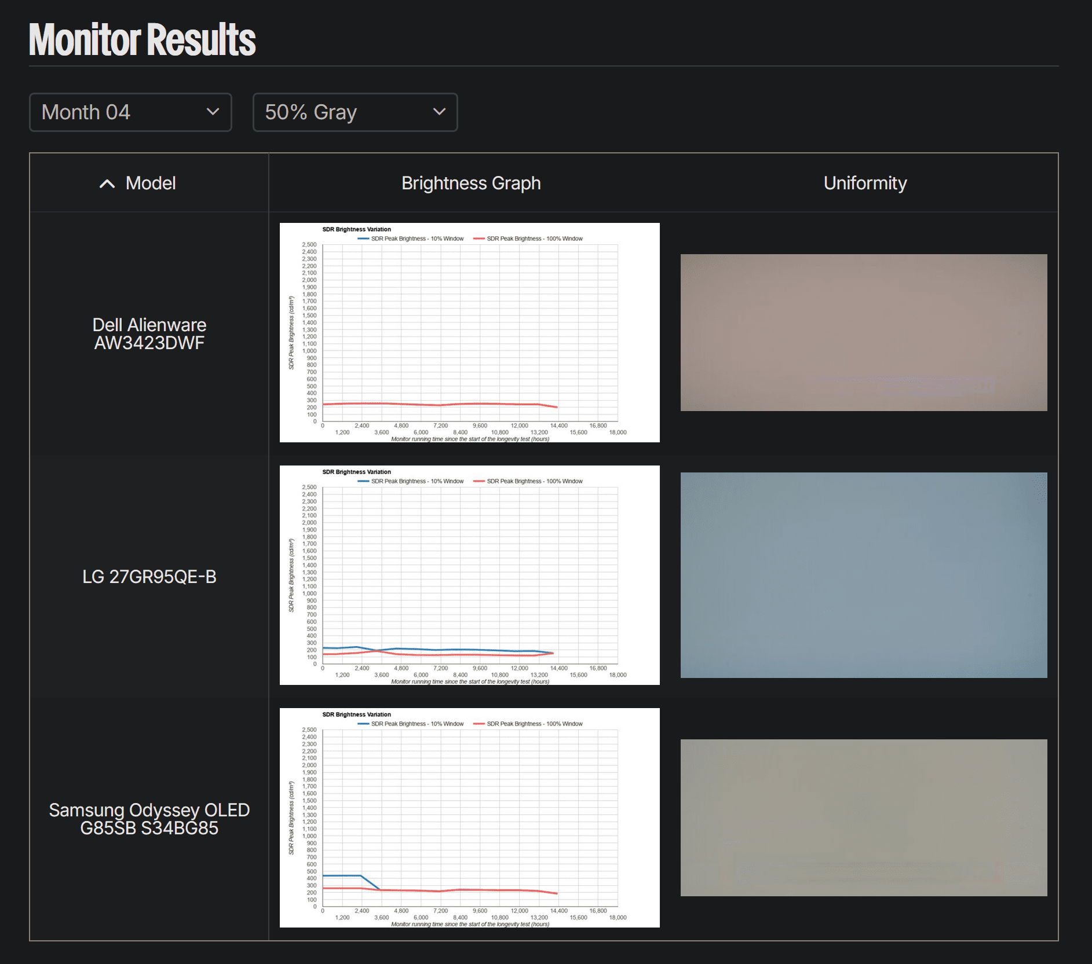Open the Dell Alienware uniformity photo
This screenshot has width=1092, height=964.
[x=864, y=333]
